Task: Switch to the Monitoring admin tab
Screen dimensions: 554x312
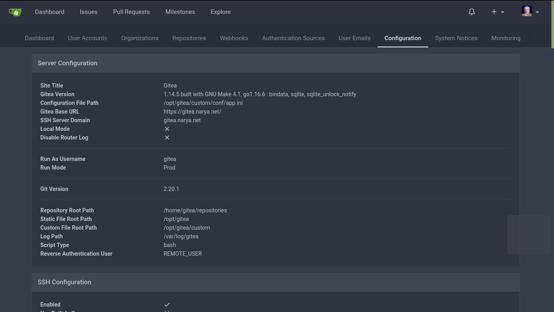Action: [x=506, y=38]
